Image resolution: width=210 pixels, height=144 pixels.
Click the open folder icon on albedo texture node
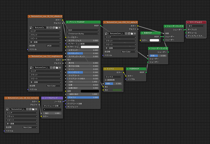coord(56,27)
